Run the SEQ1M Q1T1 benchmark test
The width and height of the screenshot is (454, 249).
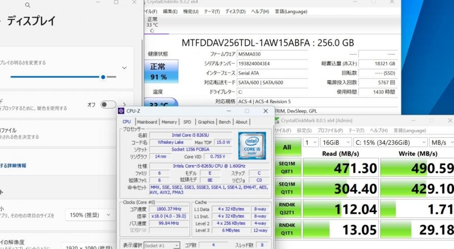(x=287, y=188)
